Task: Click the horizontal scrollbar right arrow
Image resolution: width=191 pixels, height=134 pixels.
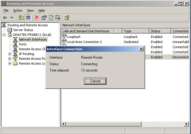Action: coord(187,124)
